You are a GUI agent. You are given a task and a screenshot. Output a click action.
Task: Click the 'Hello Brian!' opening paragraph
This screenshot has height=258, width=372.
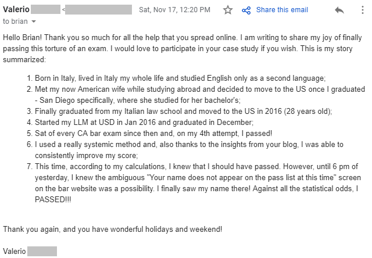click(182, 48)
